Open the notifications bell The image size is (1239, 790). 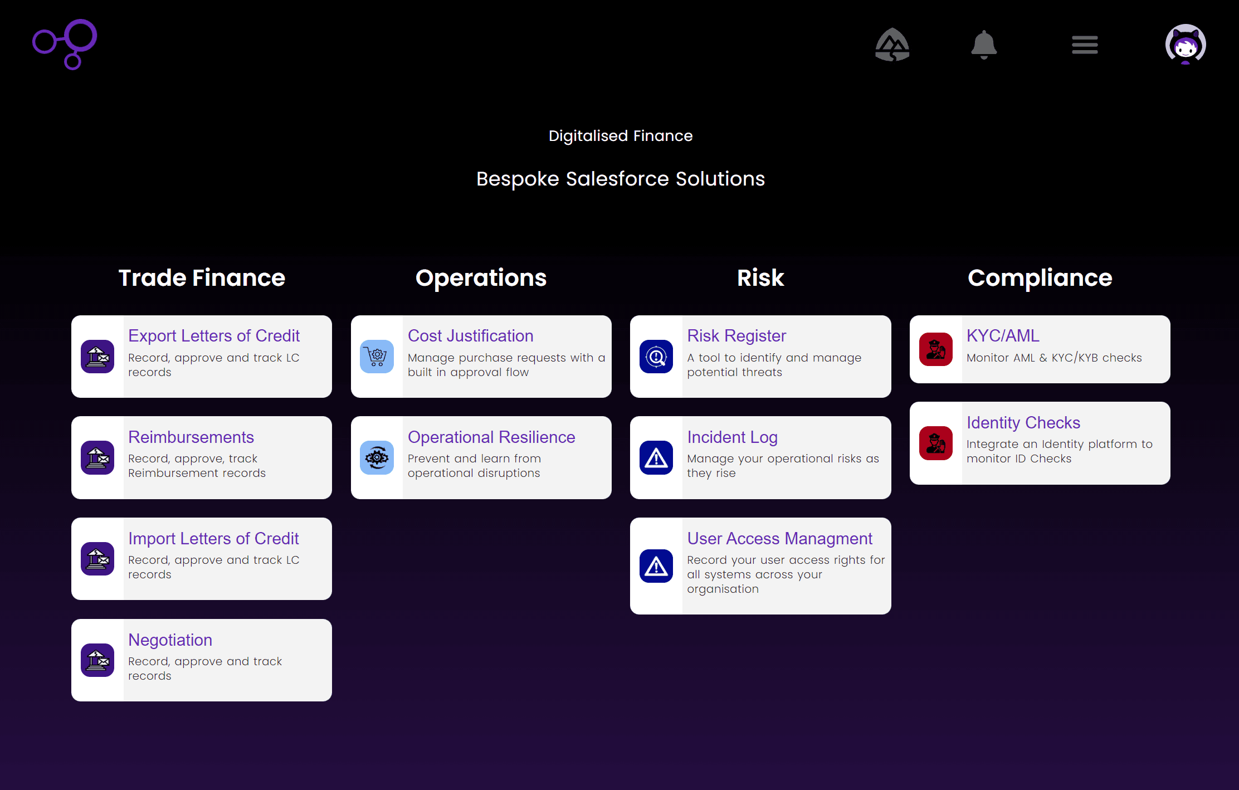(984, 45)
